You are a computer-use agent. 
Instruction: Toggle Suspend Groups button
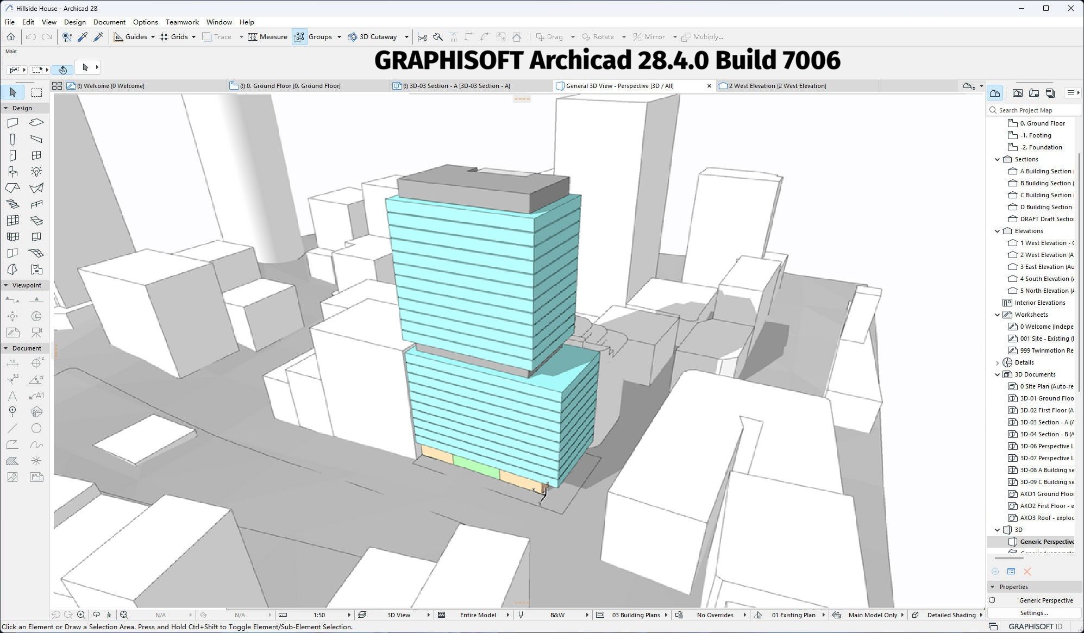[x=299, y=37]
